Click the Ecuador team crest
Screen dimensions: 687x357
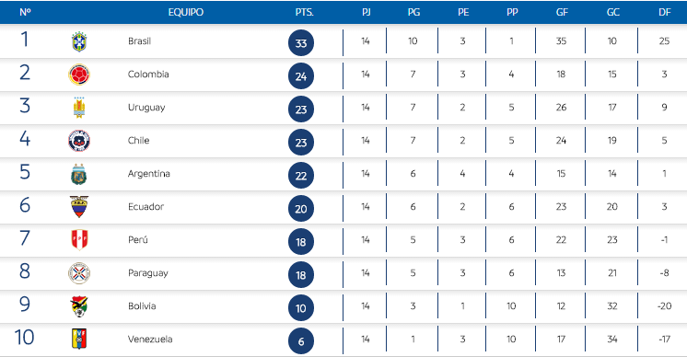pos(79,207)
